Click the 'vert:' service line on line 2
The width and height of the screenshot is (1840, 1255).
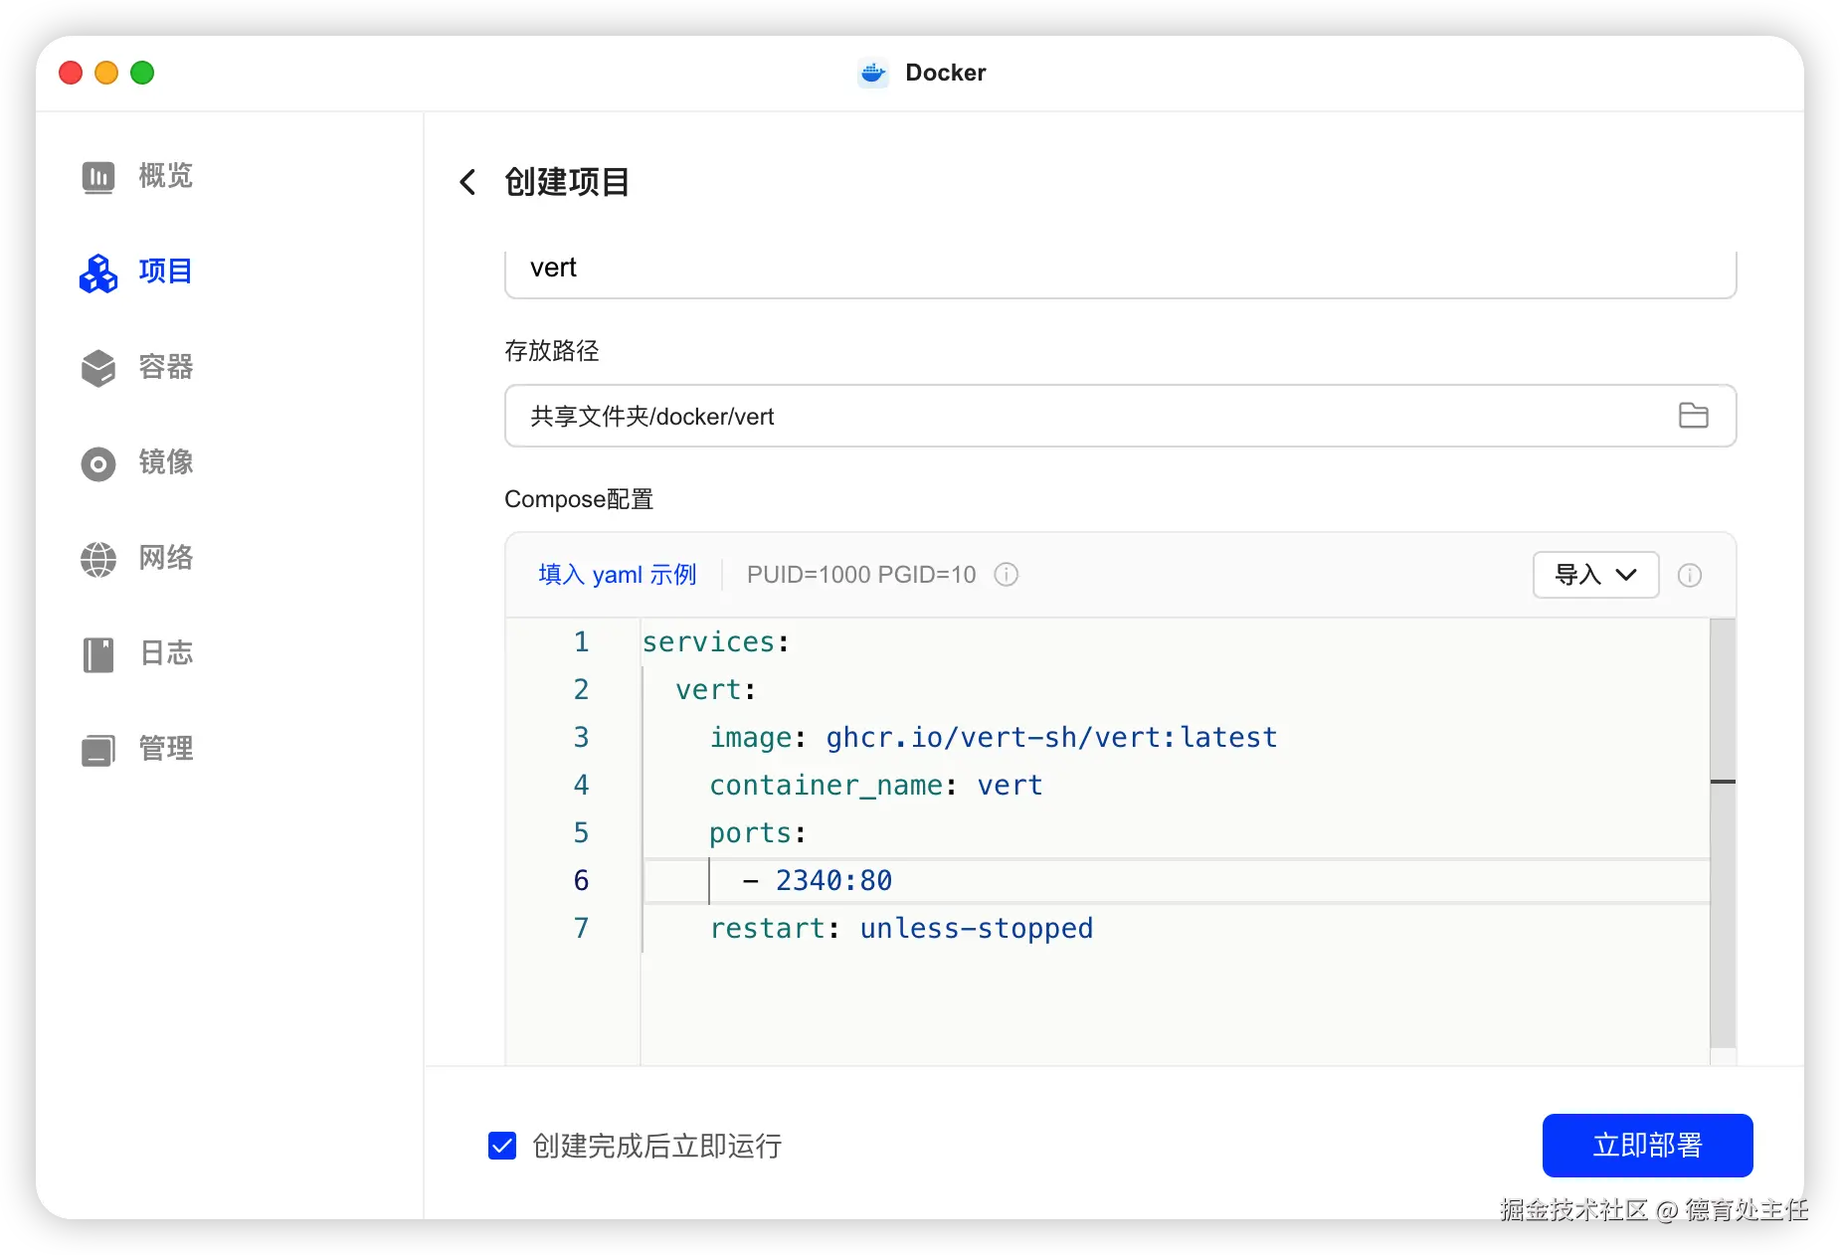coord(716,690)
